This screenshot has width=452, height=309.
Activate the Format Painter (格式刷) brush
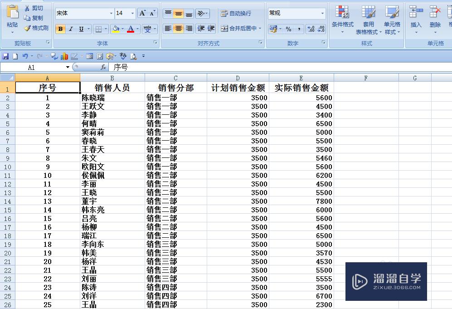click(36, 28)
